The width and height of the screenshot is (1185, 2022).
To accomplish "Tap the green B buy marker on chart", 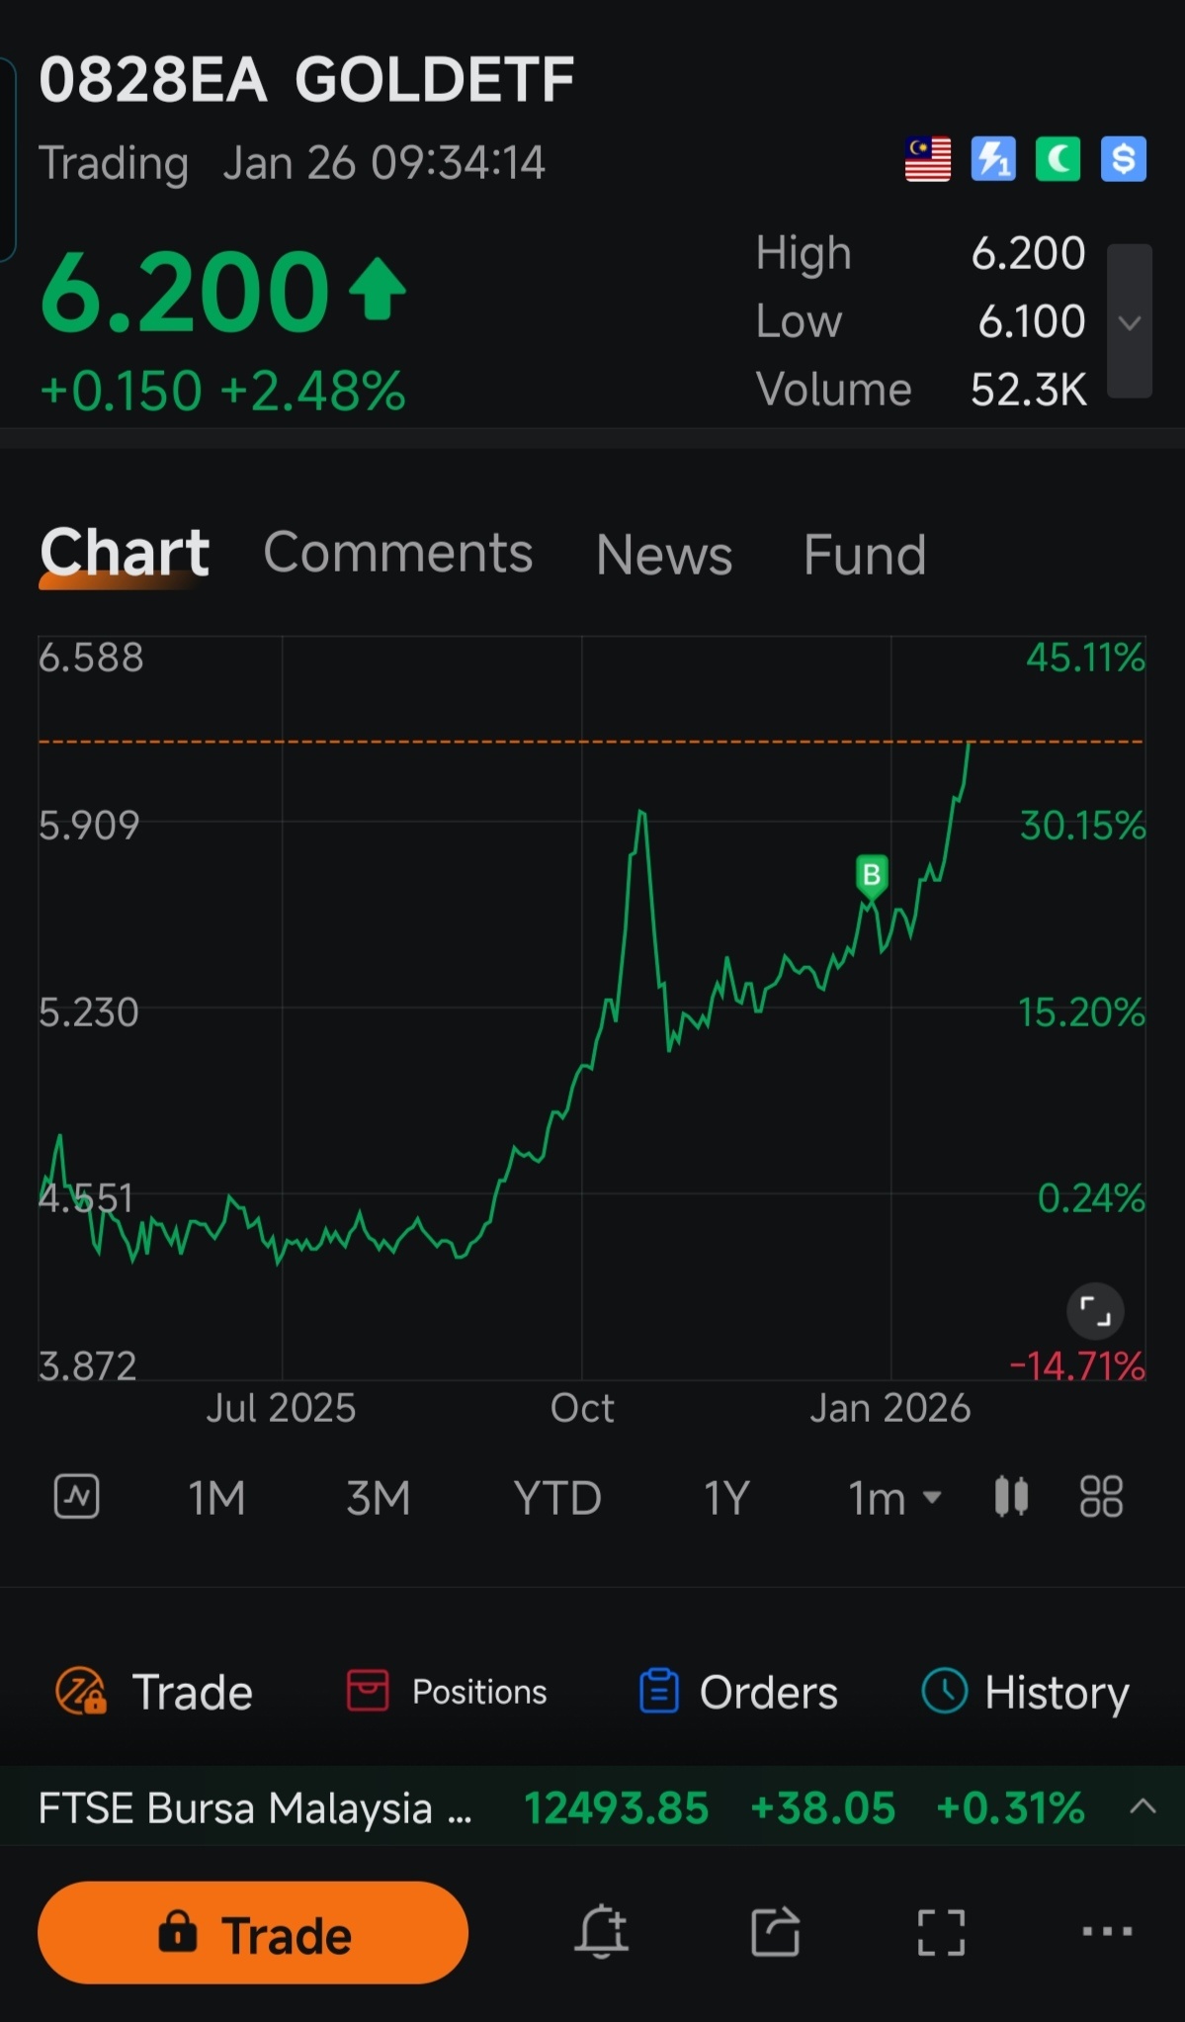I will (x=872, y=877).
